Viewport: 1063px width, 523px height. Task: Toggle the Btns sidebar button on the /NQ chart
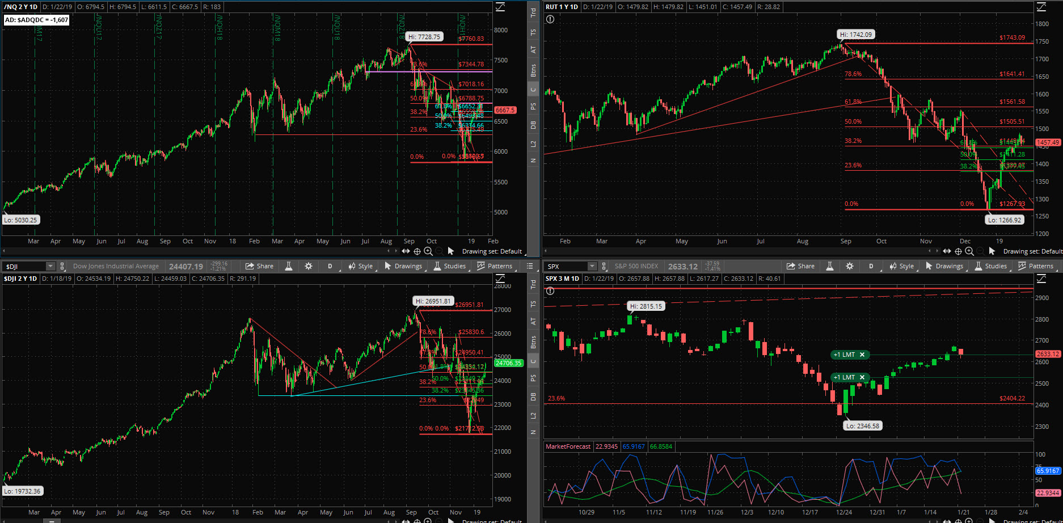tap(533, 70)
